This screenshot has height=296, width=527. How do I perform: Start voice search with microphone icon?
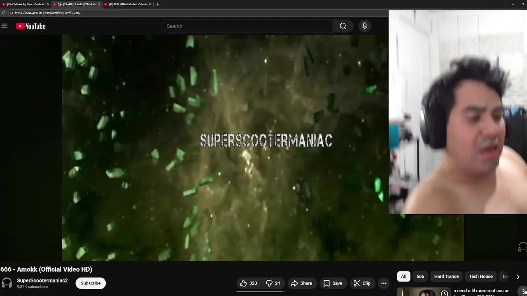(364, 26)
